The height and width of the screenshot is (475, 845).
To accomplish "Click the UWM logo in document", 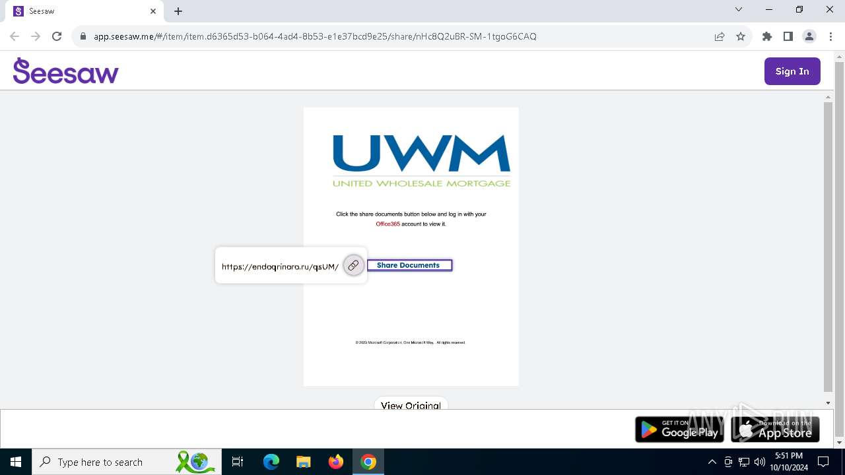I will (x=421, y=160).
